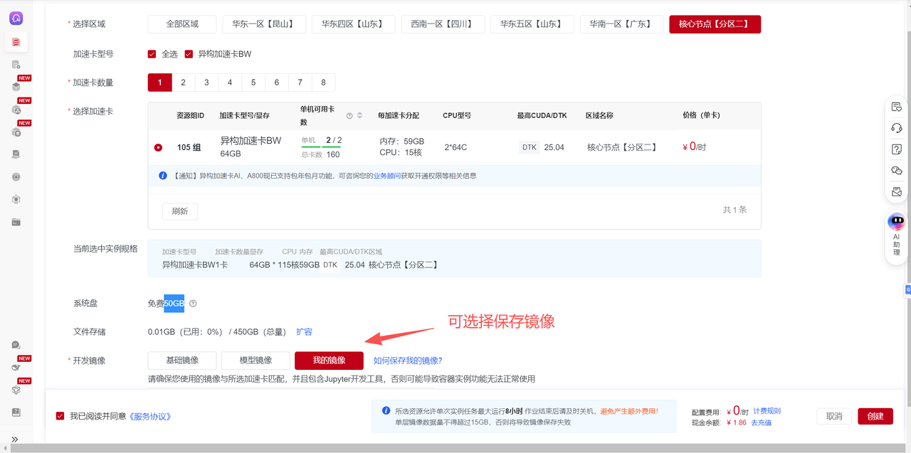The image size is (911, 453).
Task: Click the feedback form icon at right top
Action: pyautogui.click(x=896, y=107)
